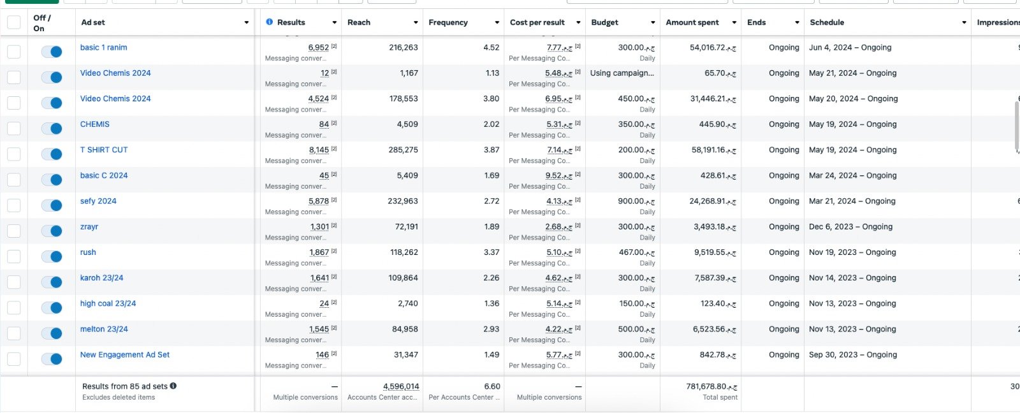1020x413 pixels.
Task: Click footnote [2] icon next to 8,145 results
Action: coord(334,149)
